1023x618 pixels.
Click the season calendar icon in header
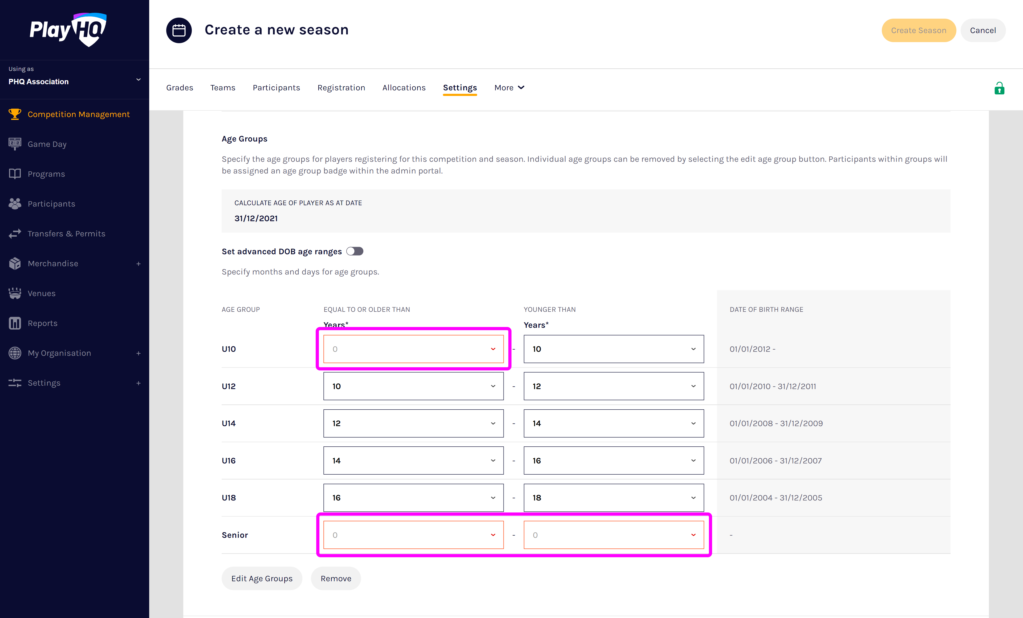tap(179, 30)
